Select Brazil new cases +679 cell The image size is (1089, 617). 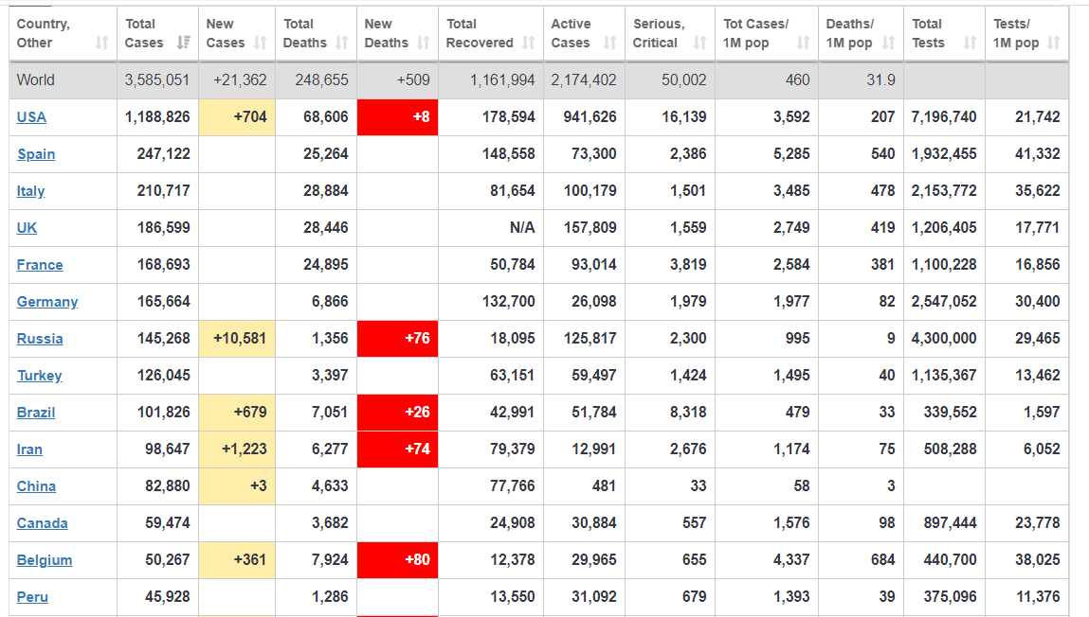(237, 413)
